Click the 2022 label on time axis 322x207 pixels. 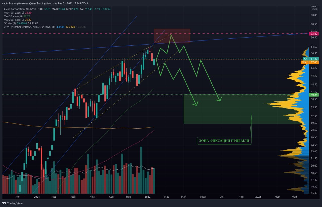148,197
